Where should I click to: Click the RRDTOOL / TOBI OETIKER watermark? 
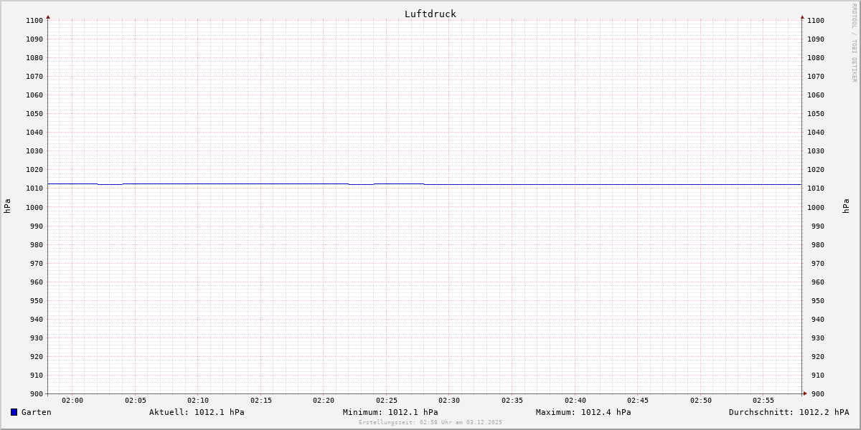(854, 43)
